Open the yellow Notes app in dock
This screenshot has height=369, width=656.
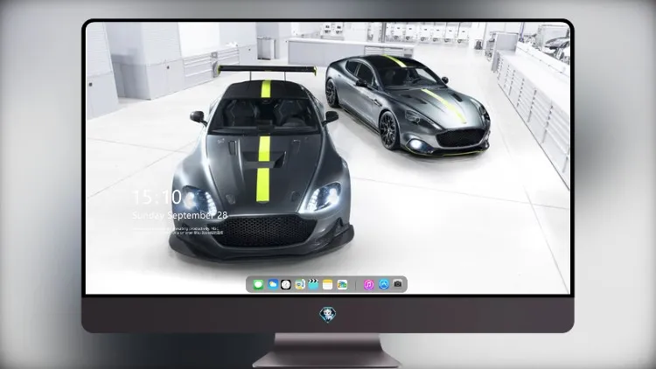point(328,284)
